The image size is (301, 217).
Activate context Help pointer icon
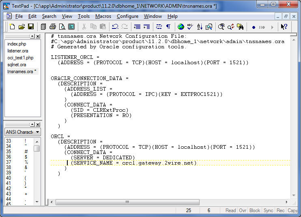pos(284,27)
